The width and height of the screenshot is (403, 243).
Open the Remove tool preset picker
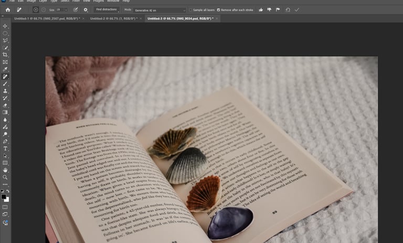click(19, 10)
